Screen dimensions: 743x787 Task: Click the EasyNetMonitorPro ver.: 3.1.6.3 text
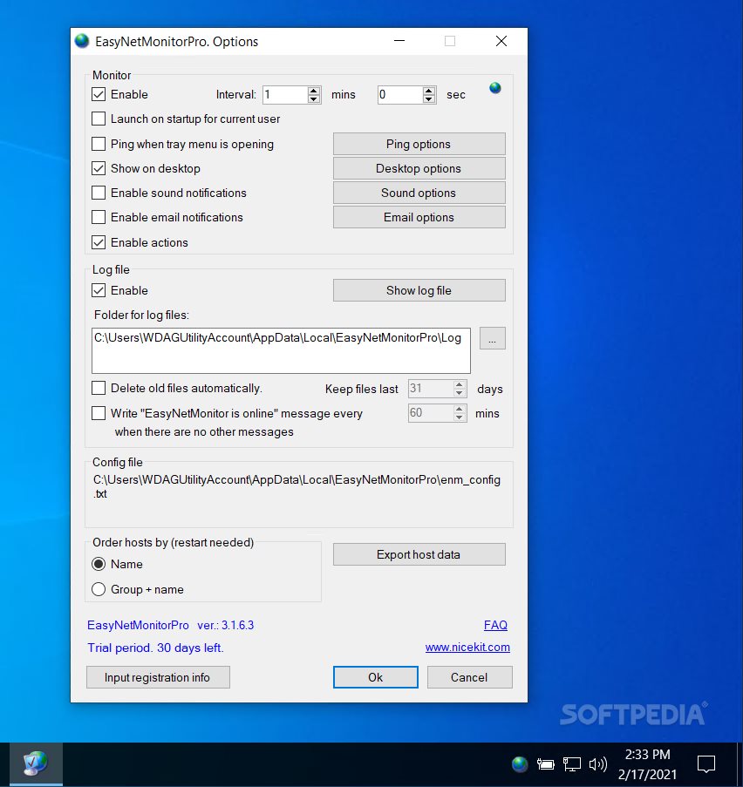point(170,626)
